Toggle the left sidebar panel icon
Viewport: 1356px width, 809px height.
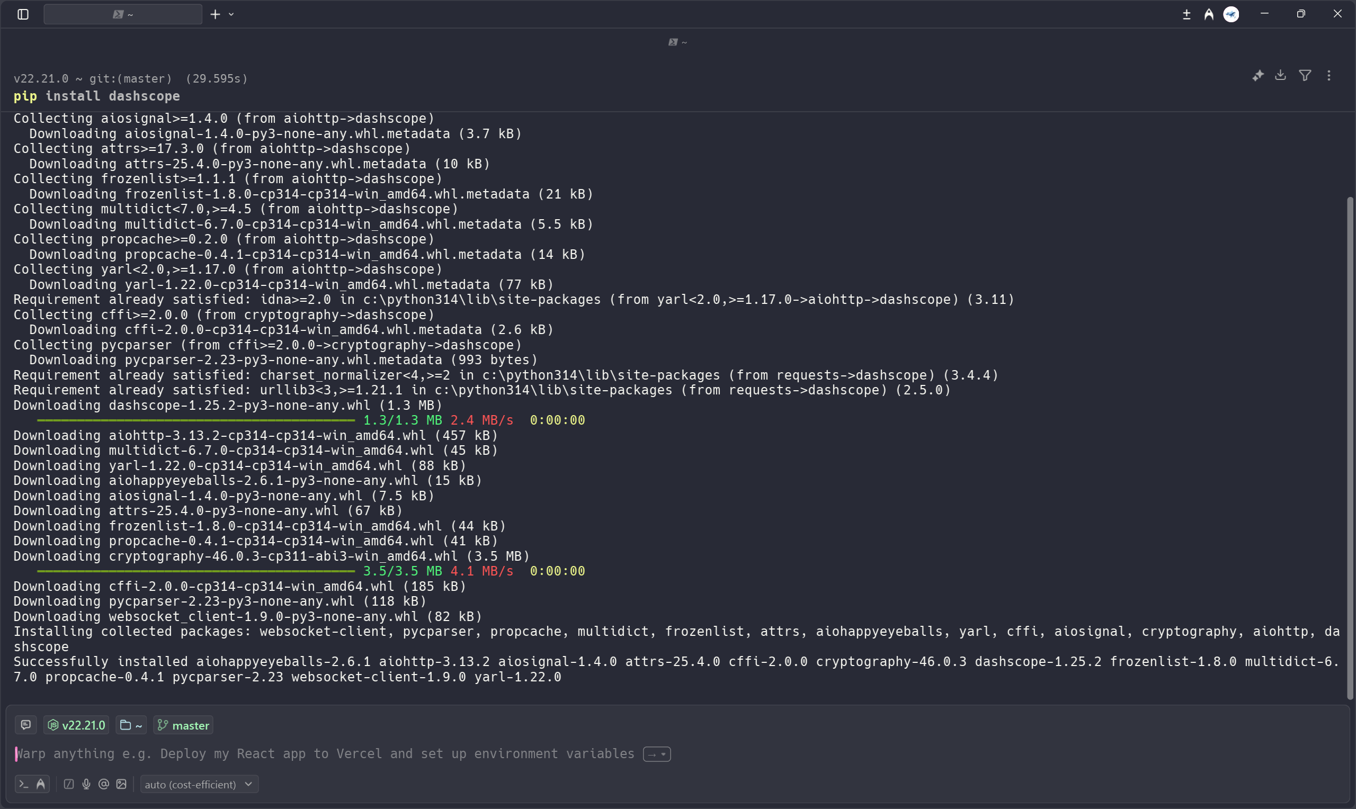(23, 14)
